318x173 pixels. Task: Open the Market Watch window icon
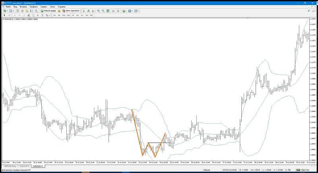[17, 11]
